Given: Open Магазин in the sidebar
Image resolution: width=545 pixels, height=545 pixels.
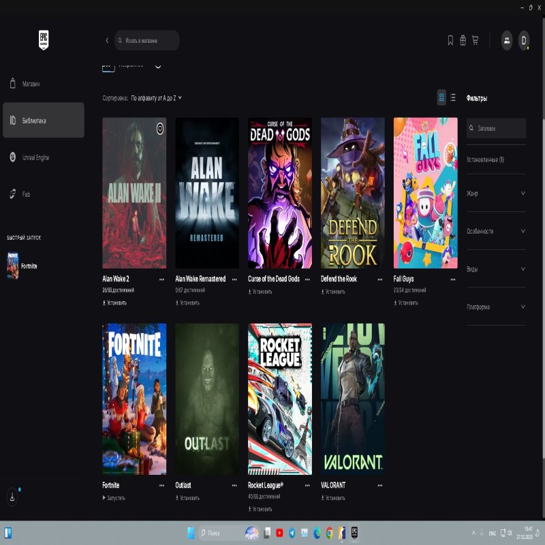Looking at the screenshot, I should pos(31,84).
